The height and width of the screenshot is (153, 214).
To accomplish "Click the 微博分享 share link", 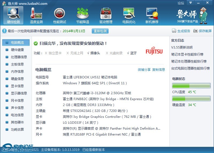I will [x=144, y=70].
